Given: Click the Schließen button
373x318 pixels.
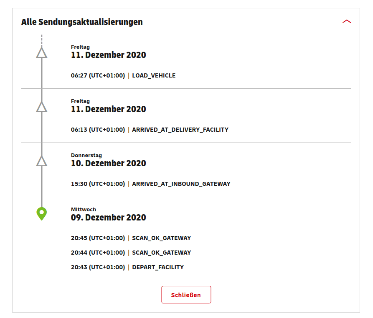Looking at the screenshot, I should pos(186,295).
